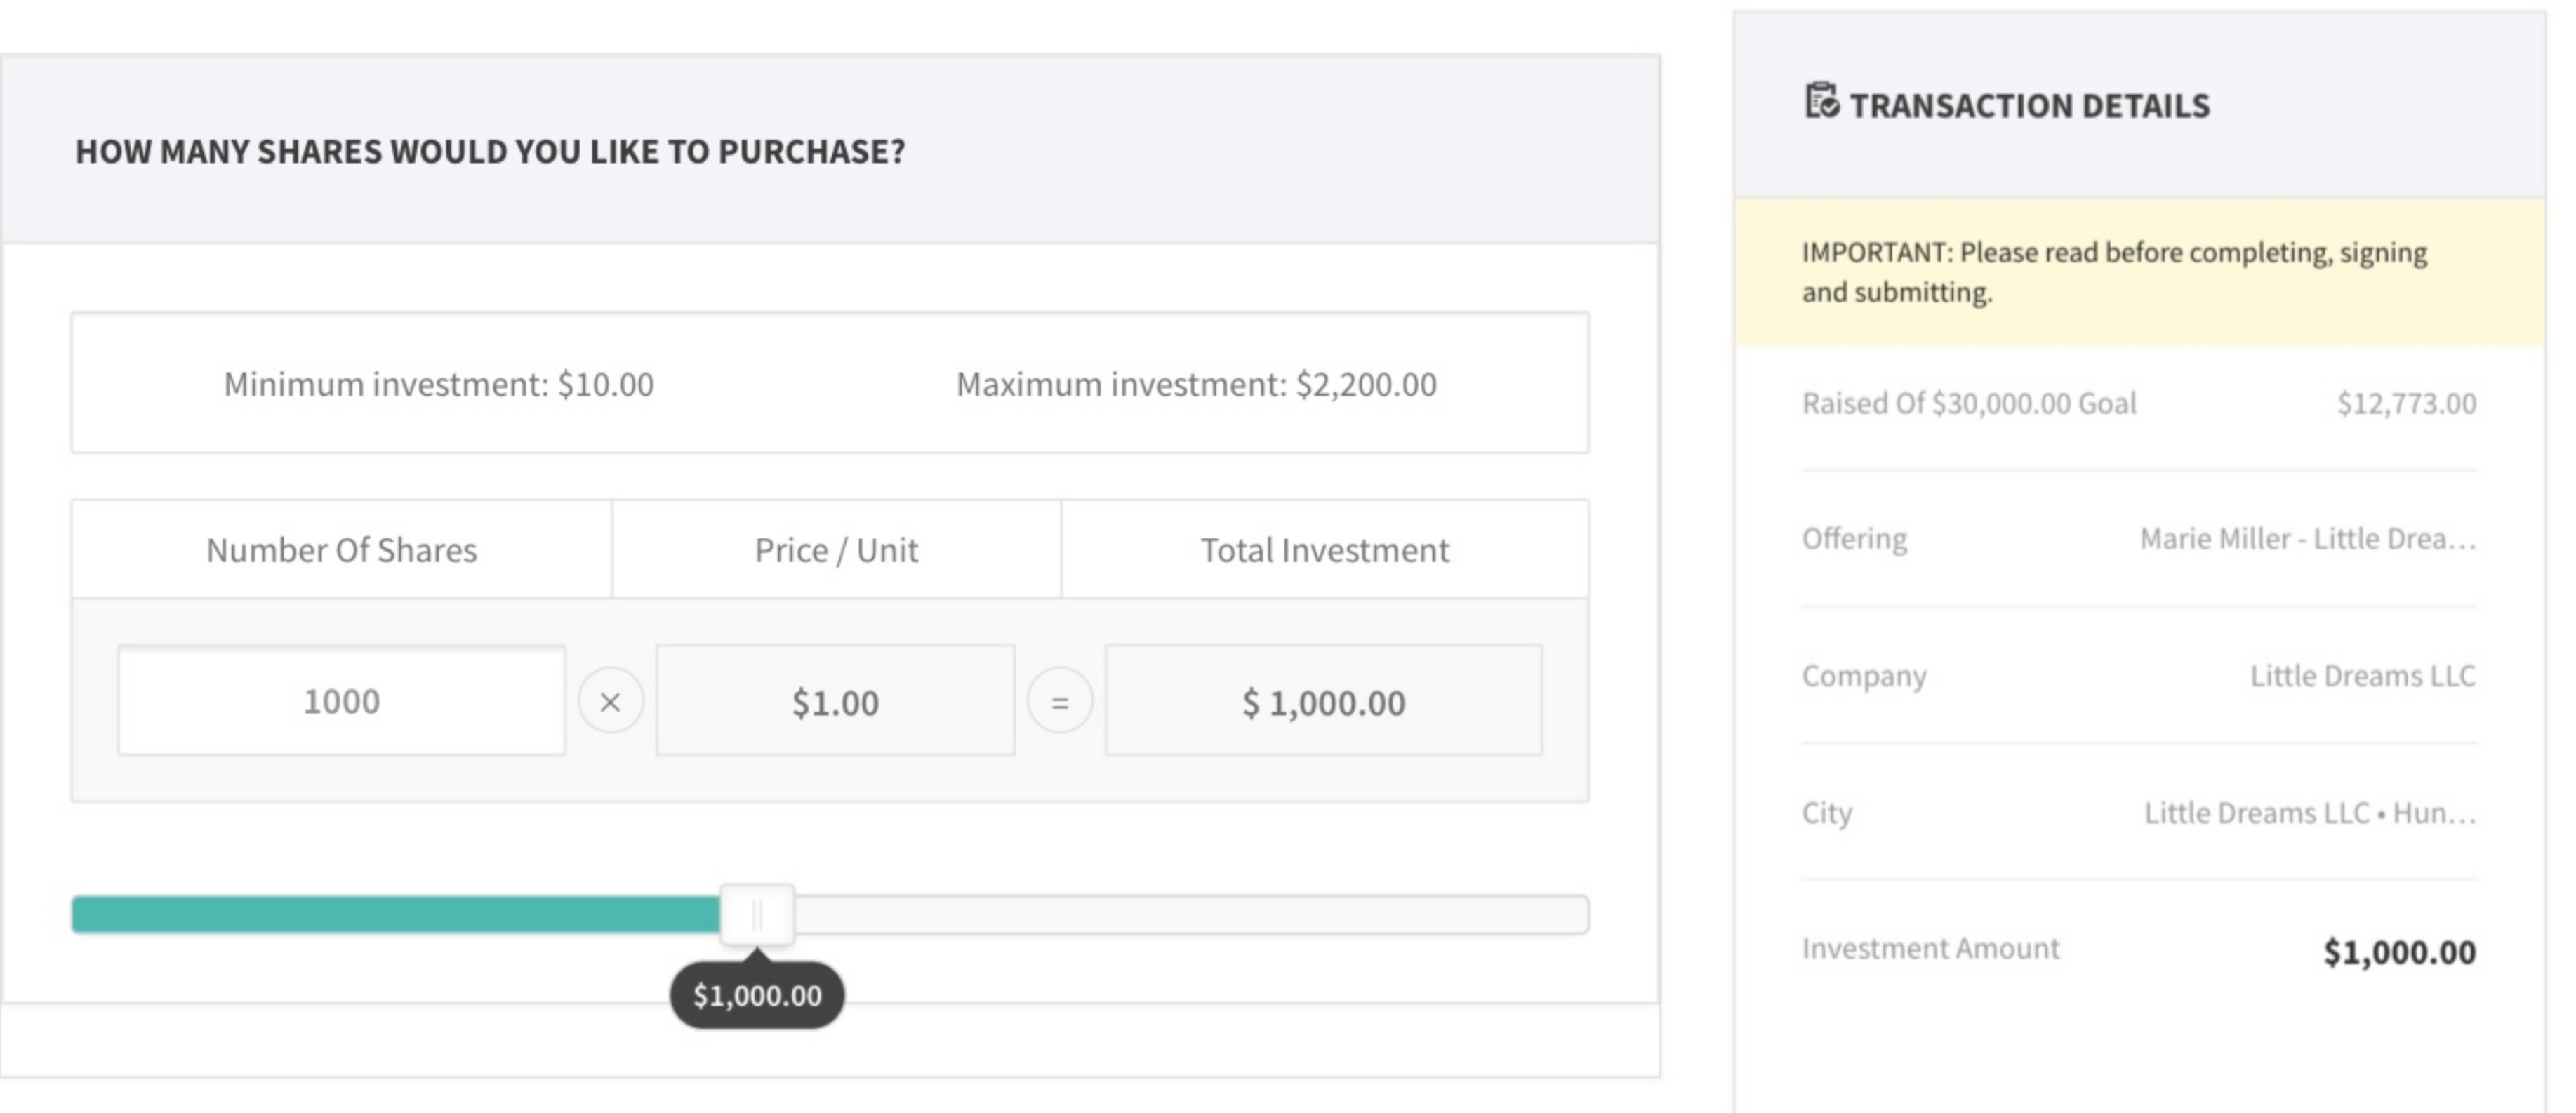
Task: Click the Number Of Shares input field
Action: [x=341, y=701]
